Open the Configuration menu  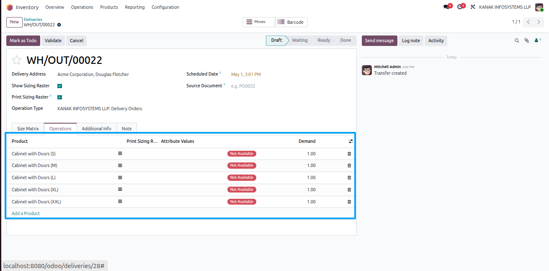165,7
